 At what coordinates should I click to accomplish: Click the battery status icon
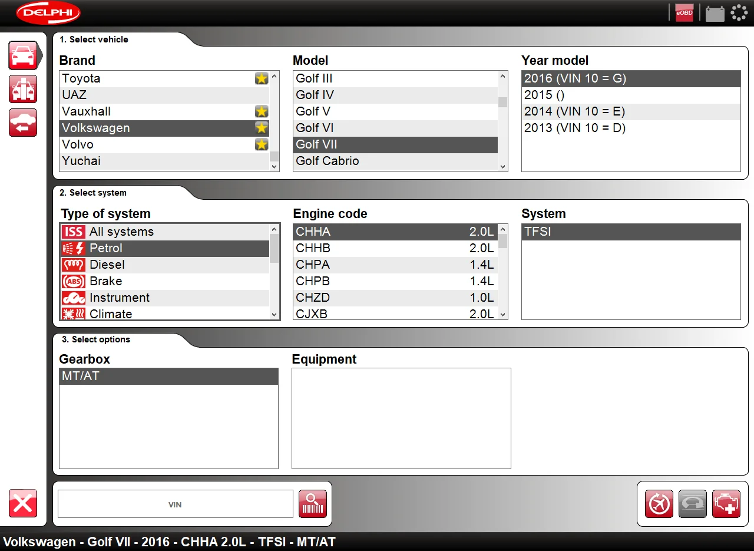pos(715,13)
